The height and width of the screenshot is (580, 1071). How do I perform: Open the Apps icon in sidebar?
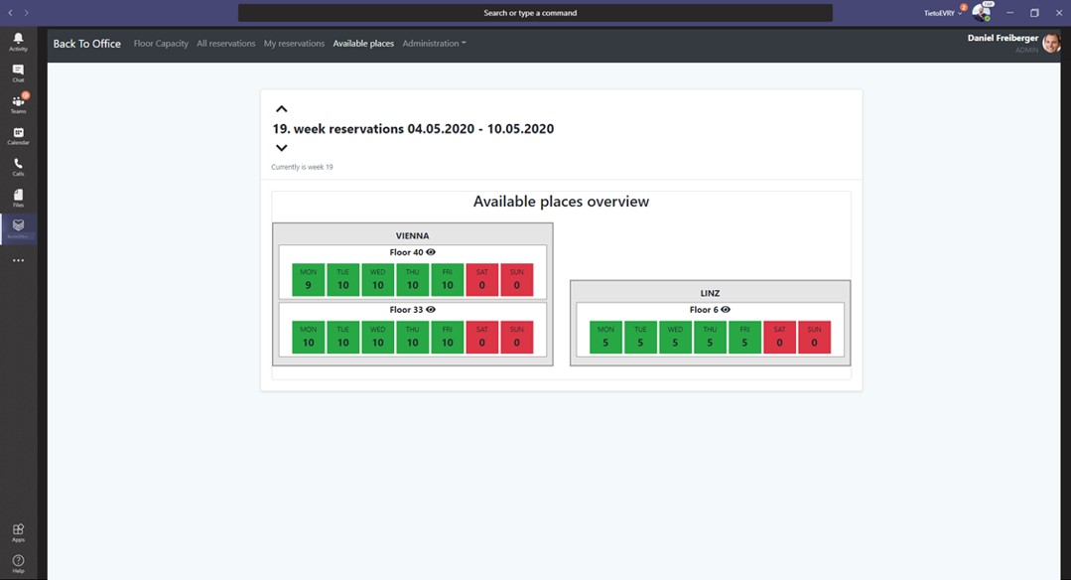tap(18, 531)
